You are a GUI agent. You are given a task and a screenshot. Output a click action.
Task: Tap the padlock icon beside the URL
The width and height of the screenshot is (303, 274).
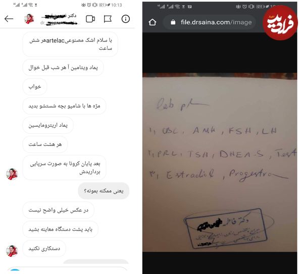pos(173,22)
